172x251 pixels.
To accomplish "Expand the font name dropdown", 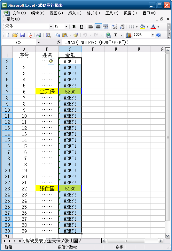I will tap(51, 26).
